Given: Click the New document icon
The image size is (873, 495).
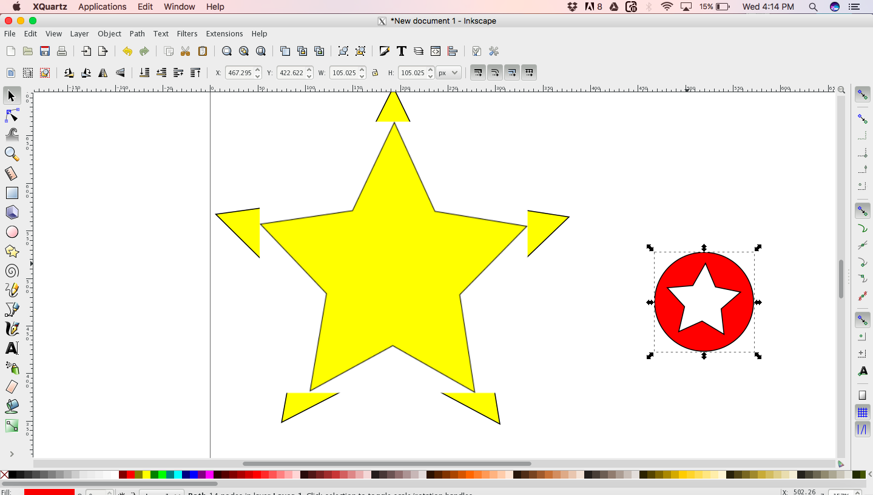Looking at the screenshot, I should click(10, 51).
